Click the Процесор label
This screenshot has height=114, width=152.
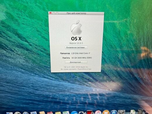[x=65, y=53]
